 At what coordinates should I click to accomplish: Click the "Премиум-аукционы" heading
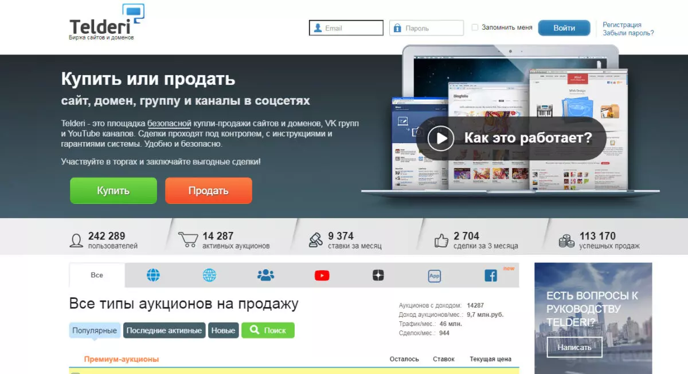click(122, 359)
